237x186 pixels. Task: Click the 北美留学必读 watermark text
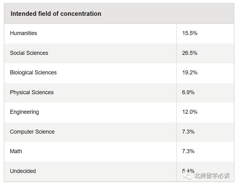pyautogui.click(x=212, y=175)
